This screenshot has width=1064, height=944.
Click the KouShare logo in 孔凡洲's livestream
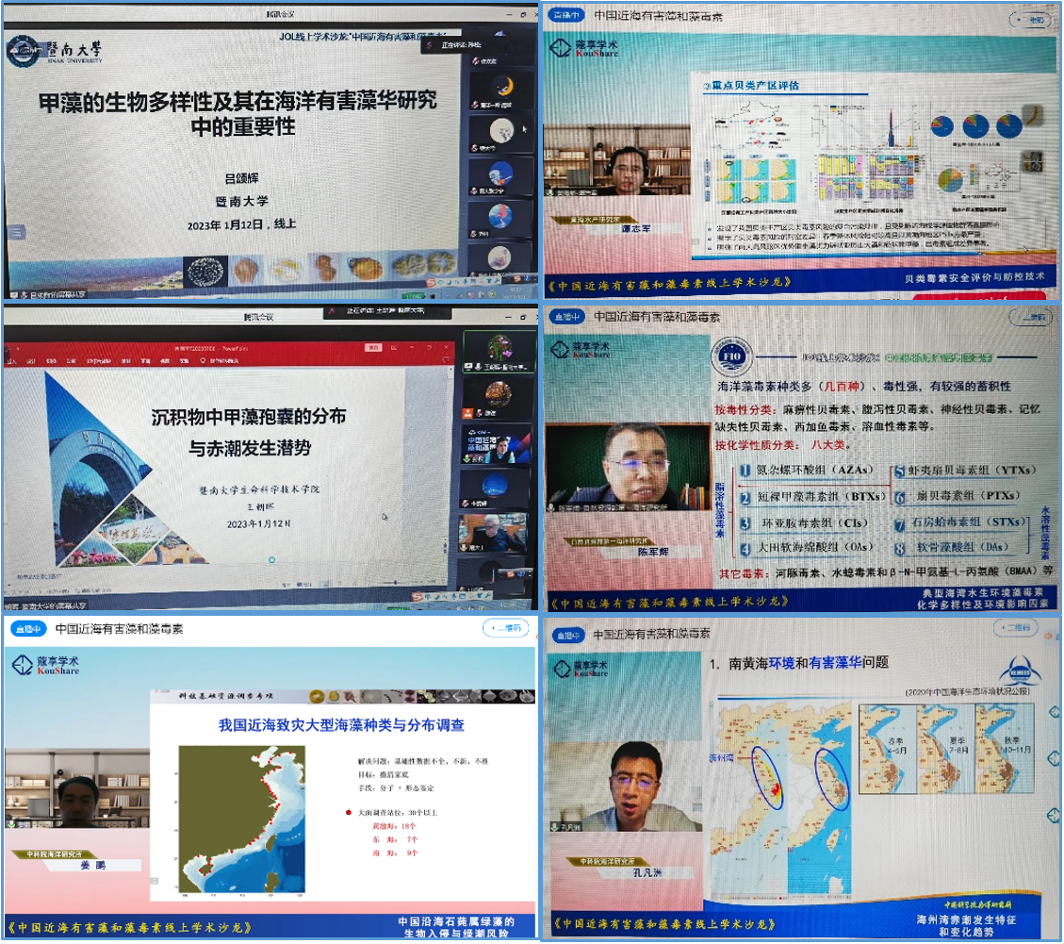coord(582,669)
